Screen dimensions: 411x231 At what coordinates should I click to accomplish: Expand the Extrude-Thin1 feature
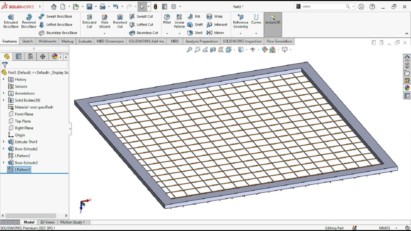pyautogui.click(x=4, y=142)
